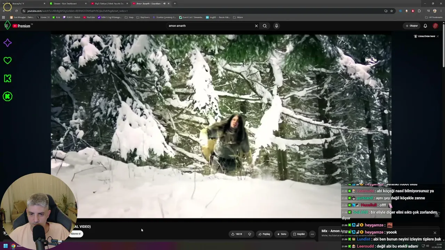Open the Kick bookmark
Image resolution: width=445 pixels, height=250 pixels.
[x=56, y=17]
